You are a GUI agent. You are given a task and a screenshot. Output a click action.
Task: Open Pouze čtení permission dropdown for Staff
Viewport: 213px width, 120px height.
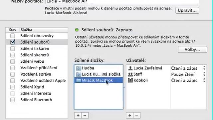[188, 74]
